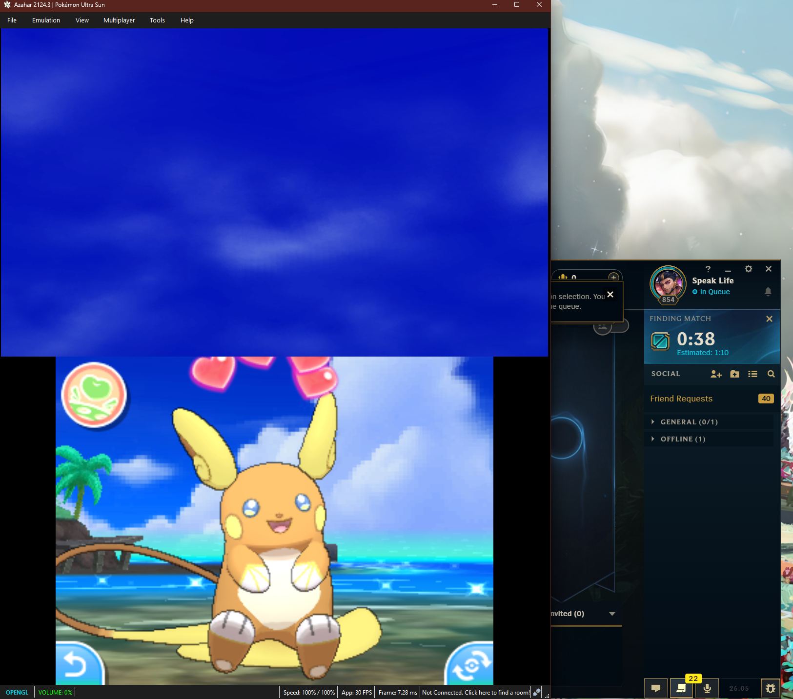The width and height of the screenshot is (793, 699).
Task: Open the Help menu in Azahar
Action: (x=187, y=20)
